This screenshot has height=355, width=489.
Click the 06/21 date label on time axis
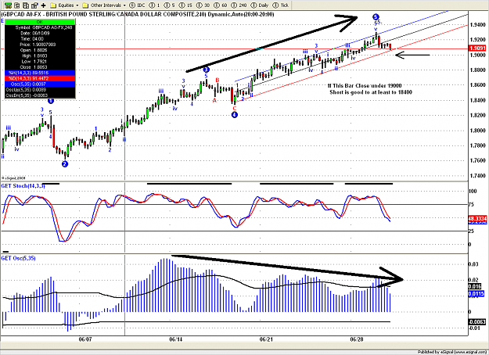[x=266, y=339]
